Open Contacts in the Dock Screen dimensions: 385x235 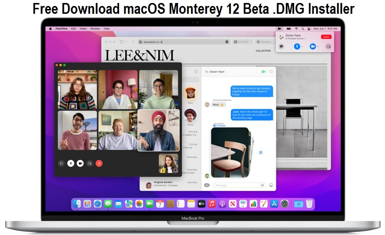click(x=171, y=204)
